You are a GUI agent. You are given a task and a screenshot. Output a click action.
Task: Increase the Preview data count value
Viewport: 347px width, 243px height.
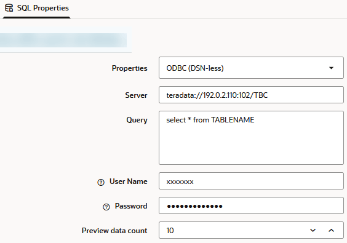[331, 230]
